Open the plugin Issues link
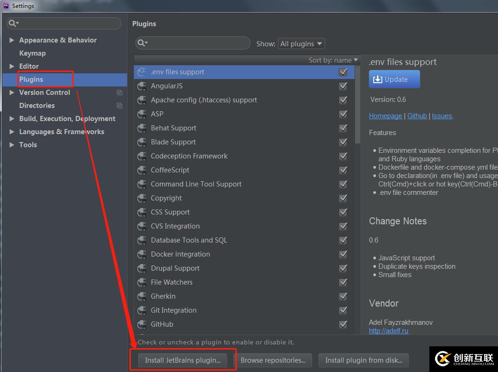The image size is (498, 372). click(x=442, y=116)
